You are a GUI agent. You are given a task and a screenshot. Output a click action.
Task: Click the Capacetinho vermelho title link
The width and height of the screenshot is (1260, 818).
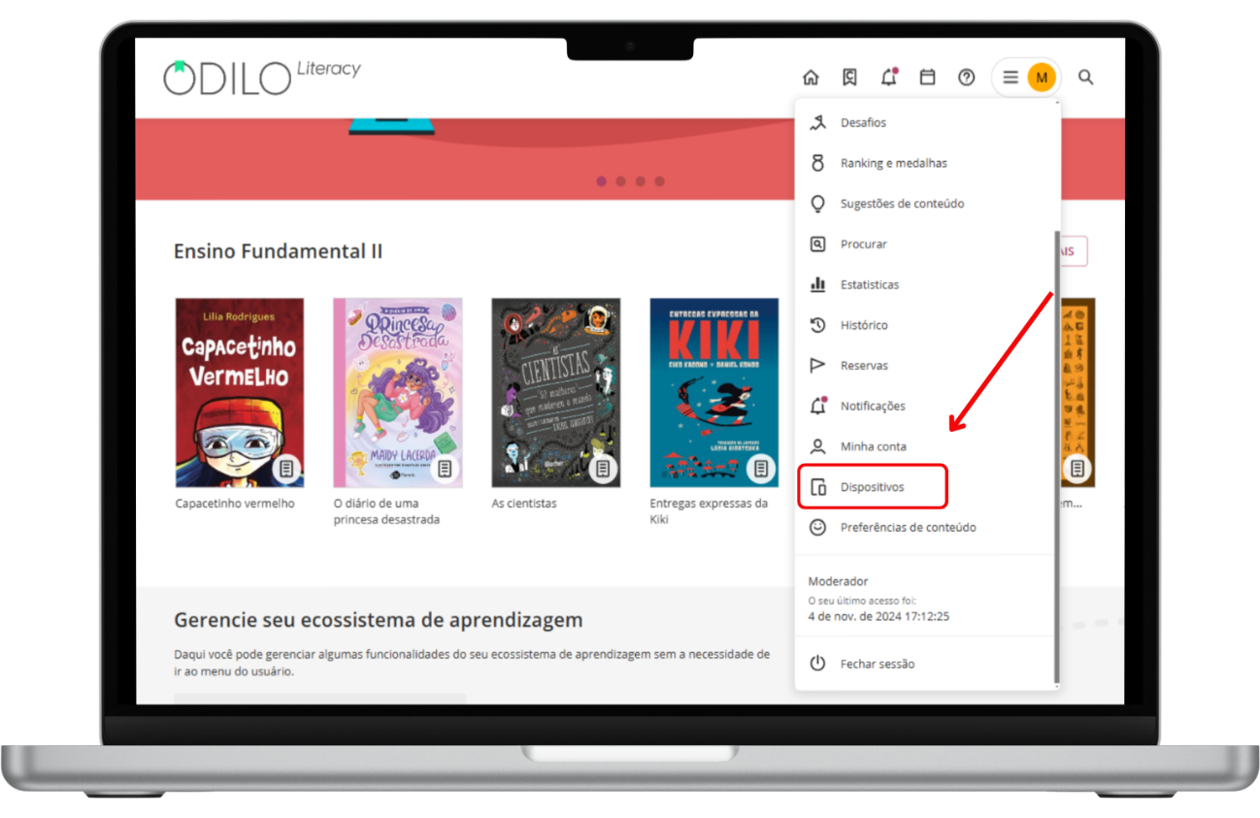point(235,504)
